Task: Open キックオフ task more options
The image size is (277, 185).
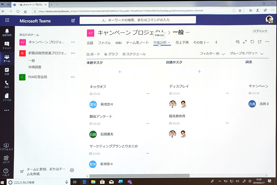Action: 148,94
